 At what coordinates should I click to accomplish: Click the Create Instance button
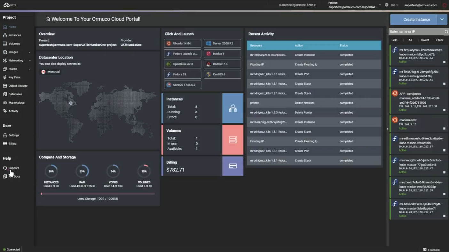point(413,20)
